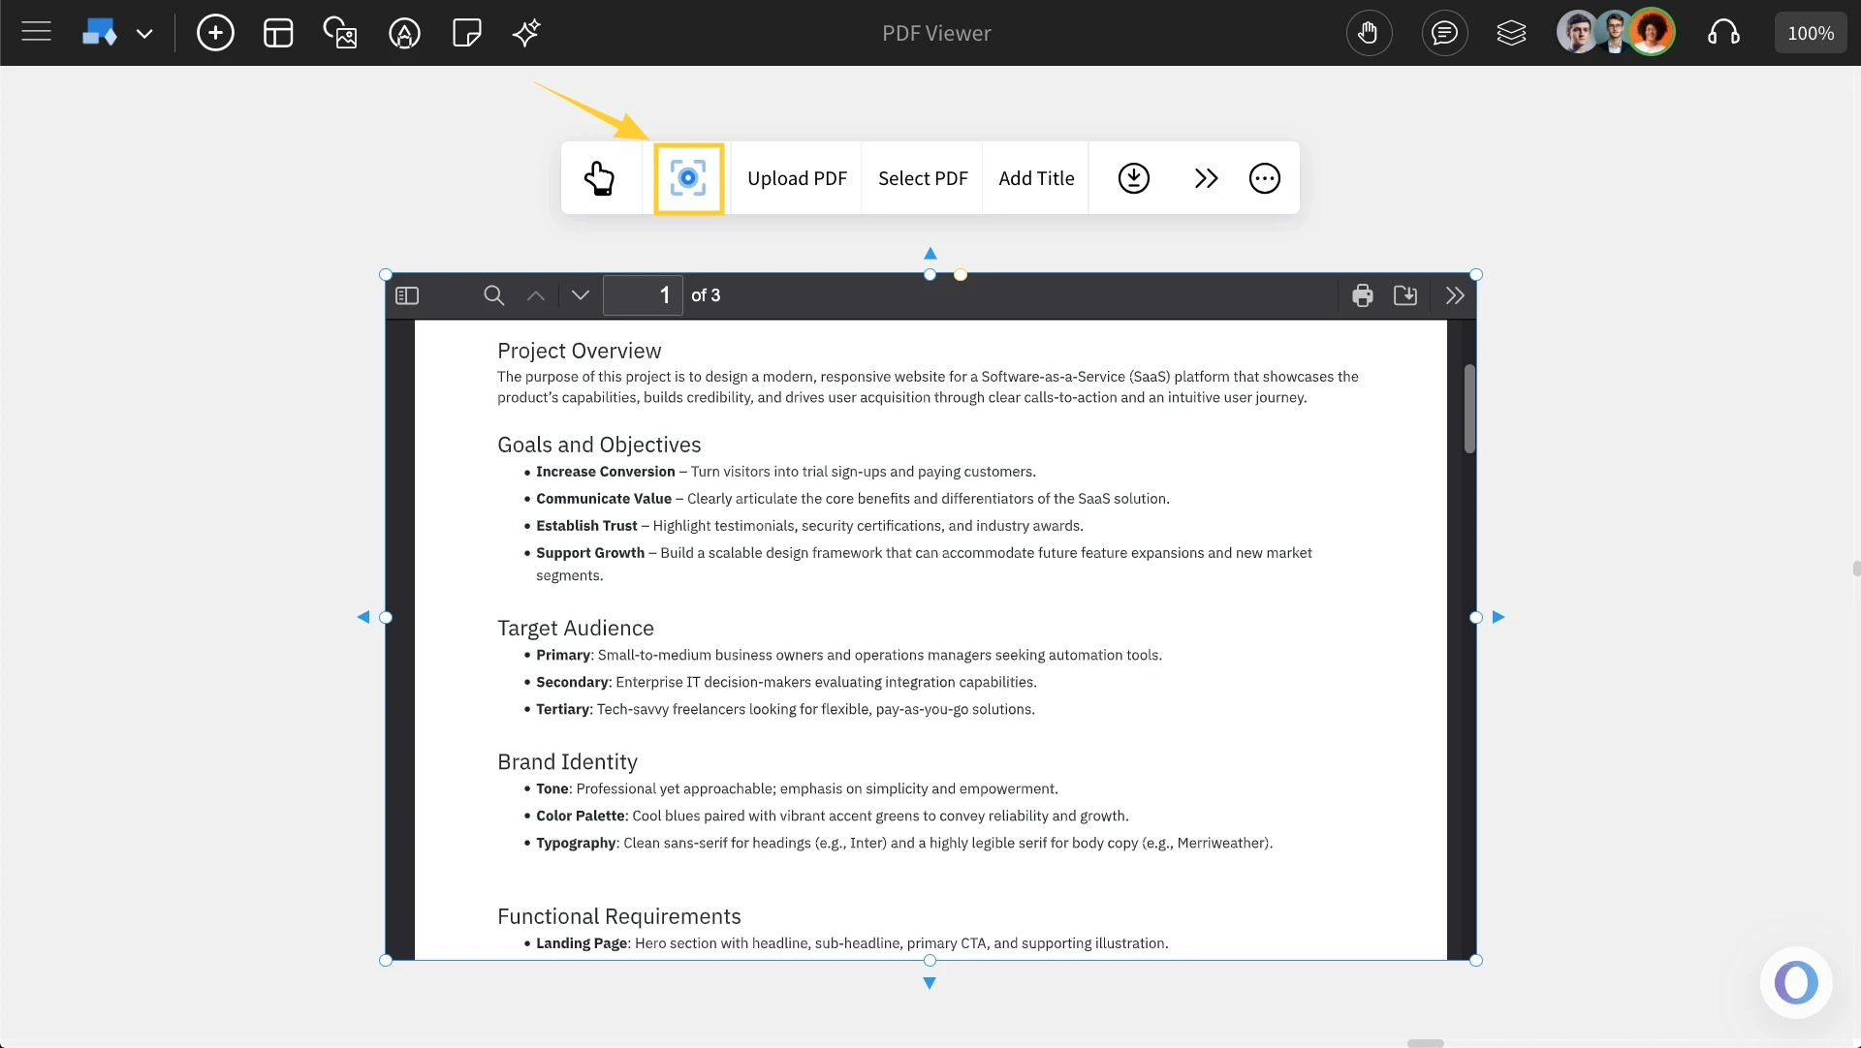
Task: Expand the floating toolbar double-chevron overflow
Action: pyautogui.click(x=1205, y=178)
